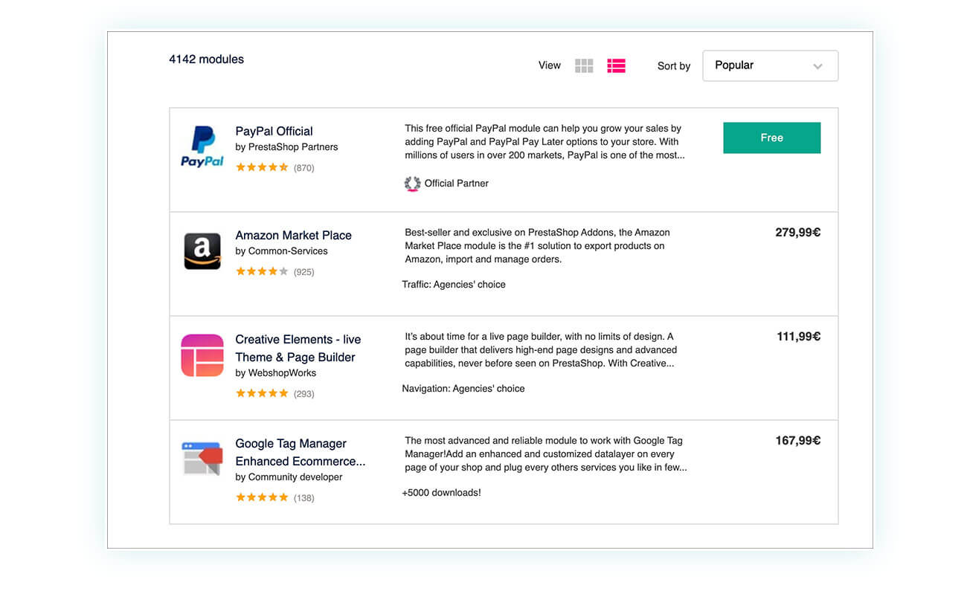Viewport: 967px width, 591px height.
Task: Click the Amazon Market Place logo
Action: pos(202,251)
